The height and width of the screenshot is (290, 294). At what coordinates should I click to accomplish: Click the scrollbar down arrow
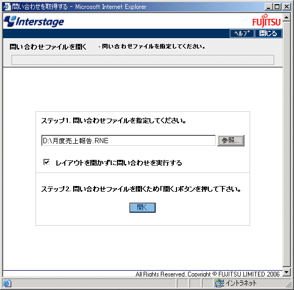[286, 272]
